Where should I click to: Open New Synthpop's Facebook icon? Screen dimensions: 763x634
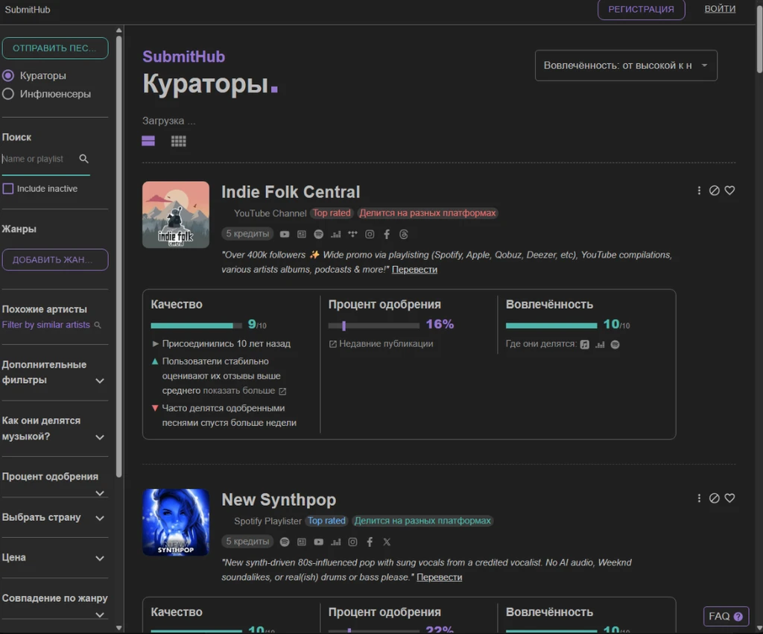[x=370, y=542]
